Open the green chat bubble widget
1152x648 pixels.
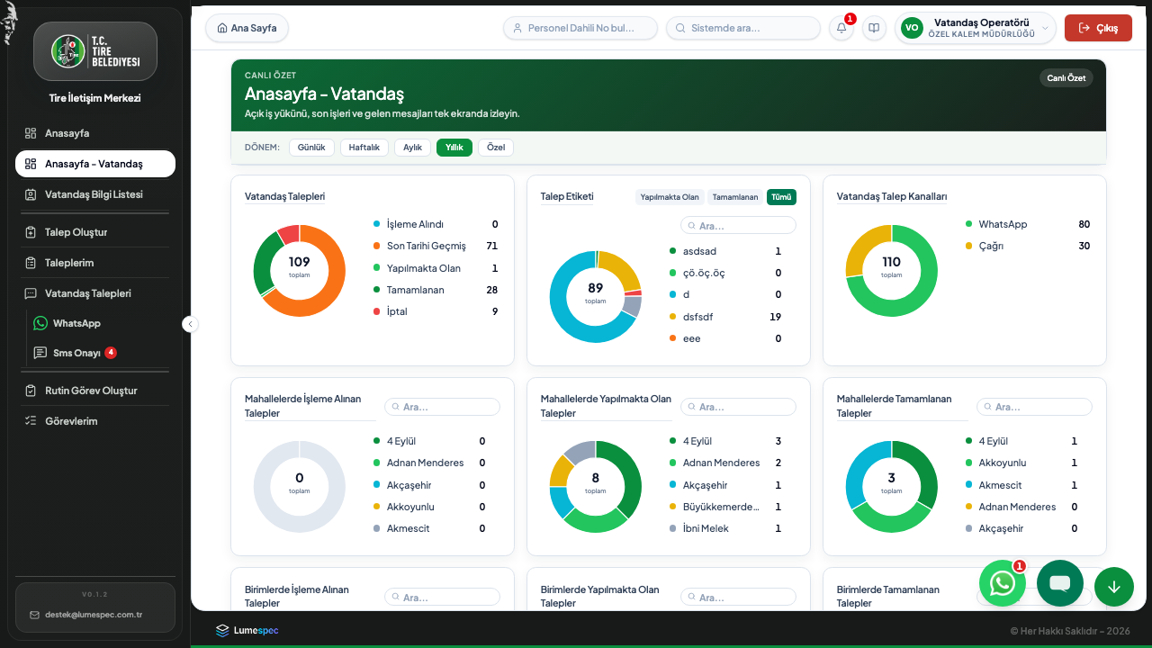point(1060,583)
